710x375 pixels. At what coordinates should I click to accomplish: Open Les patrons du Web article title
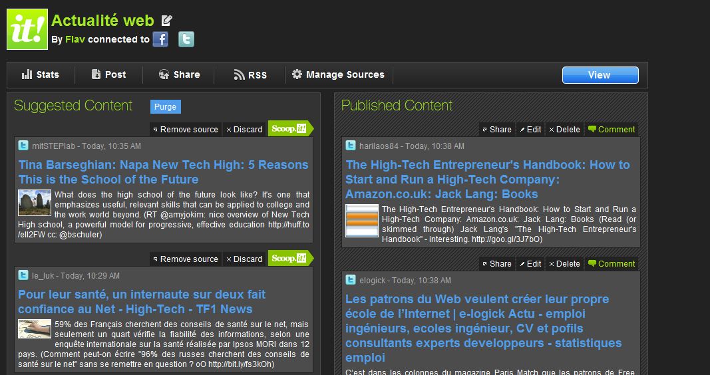pos(484,328)
